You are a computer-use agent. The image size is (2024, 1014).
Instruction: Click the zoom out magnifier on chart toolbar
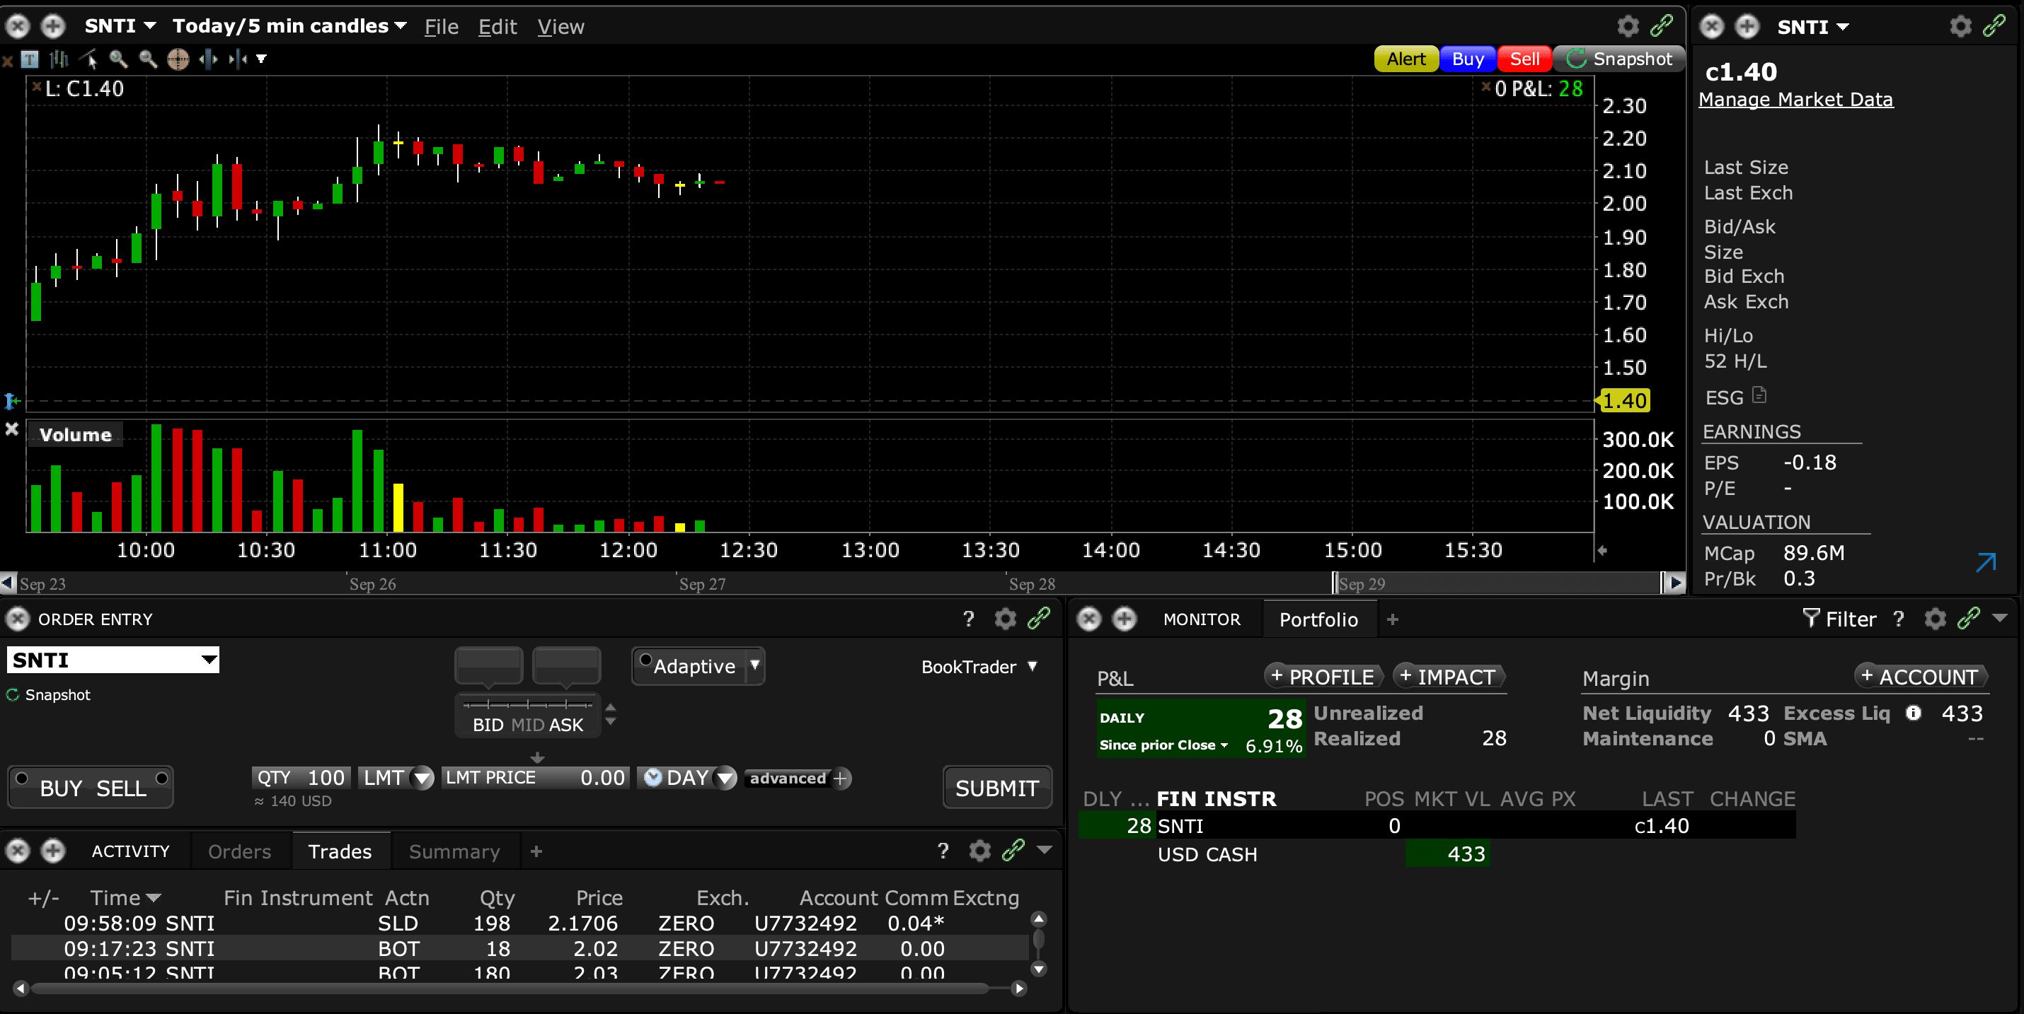148,59
